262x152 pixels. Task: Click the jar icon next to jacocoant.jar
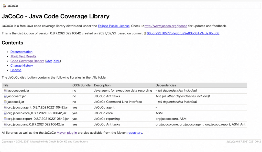5,96
